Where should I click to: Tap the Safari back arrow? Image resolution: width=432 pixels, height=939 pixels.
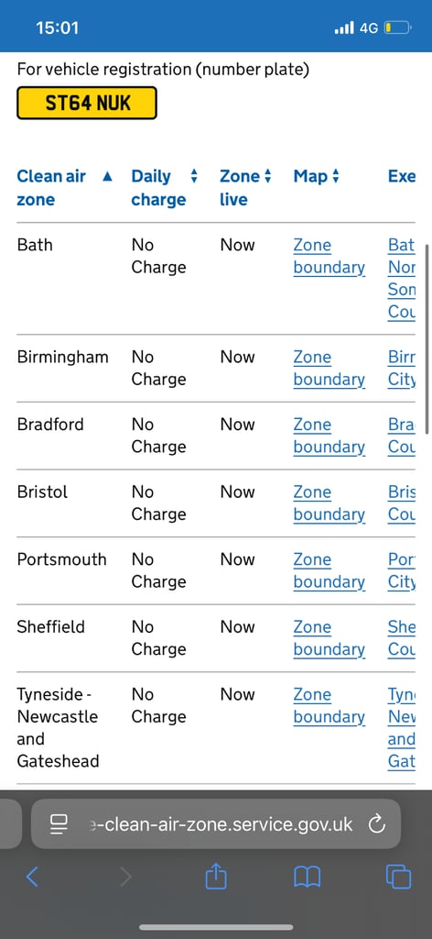32,877
